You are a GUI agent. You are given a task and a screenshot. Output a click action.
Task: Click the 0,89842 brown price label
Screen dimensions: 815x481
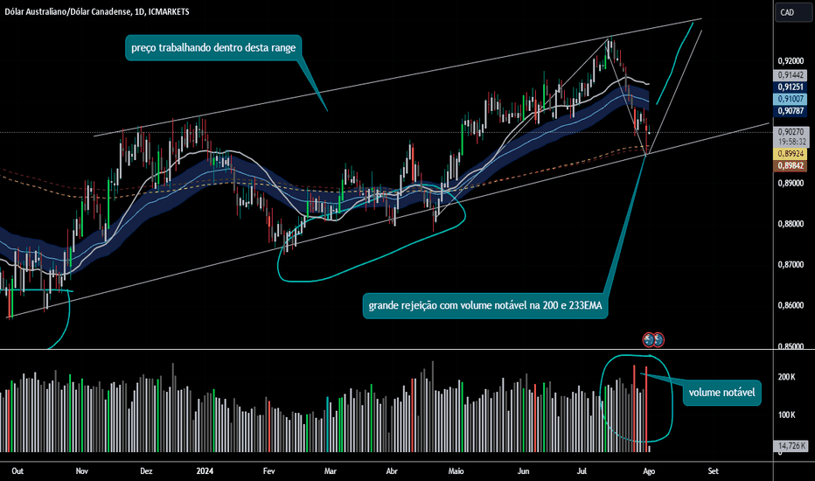[791, 166]
